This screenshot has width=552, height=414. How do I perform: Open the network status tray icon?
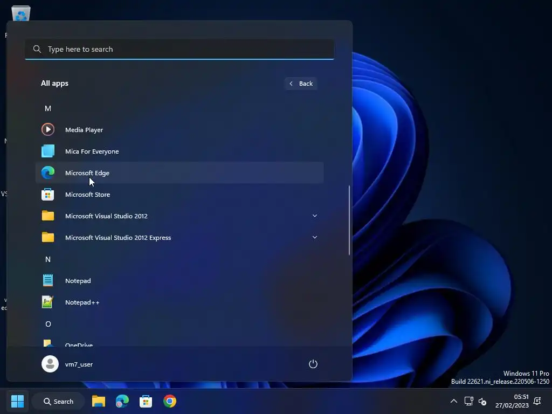[468, 401]
